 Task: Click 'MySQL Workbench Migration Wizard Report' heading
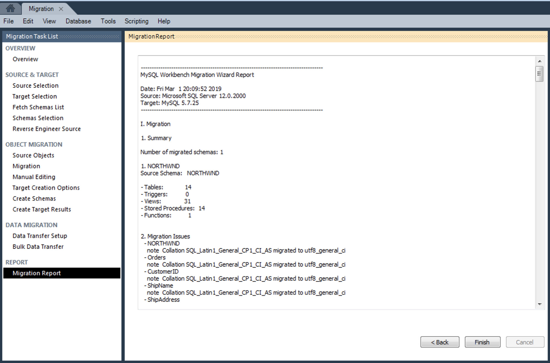pos(197,75)
